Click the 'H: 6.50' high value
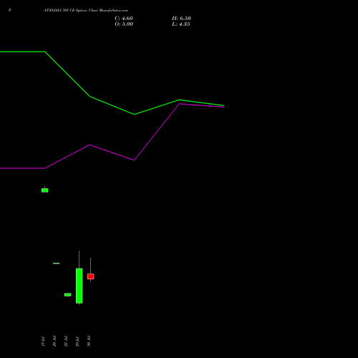 (181, 19)
